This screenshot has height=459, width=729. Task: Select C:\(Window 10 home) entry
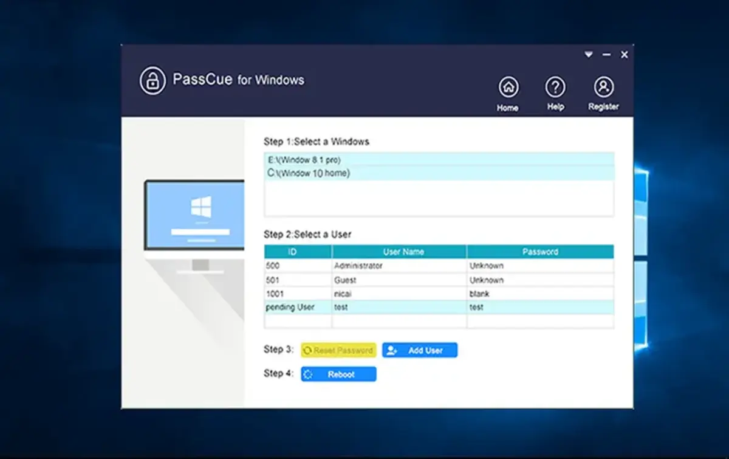click(x=439, y=173)
